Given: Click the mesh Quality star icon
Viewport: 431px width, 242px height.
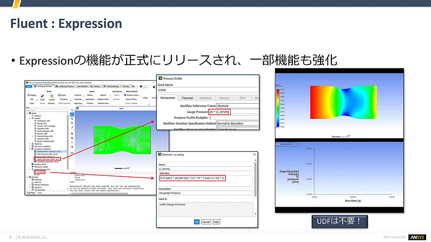Looking at the screenshot, I should tap(52, 96).
